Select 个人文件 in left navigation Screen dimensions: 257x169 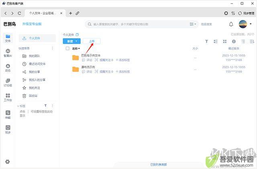(x=37, y=38)
